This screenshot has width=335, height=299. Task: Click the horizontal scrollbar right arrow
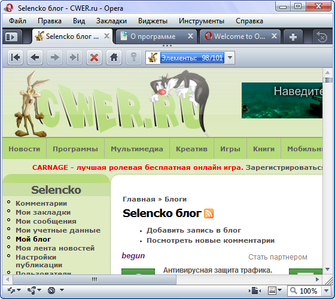click(317, 279)
